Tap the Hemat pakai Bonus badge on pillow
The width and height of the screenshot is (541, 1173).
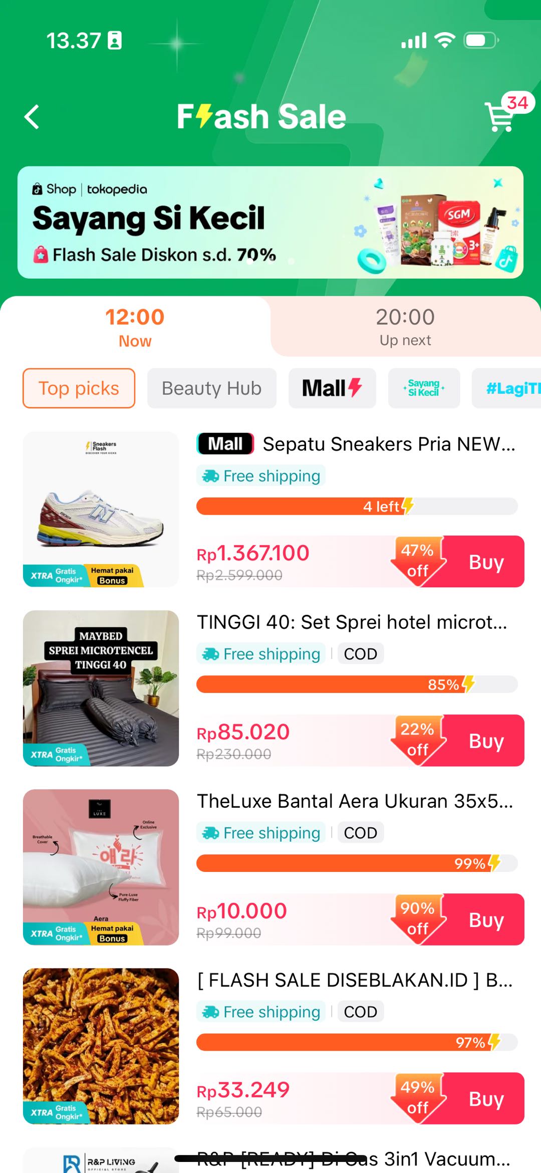pos(113,933)
